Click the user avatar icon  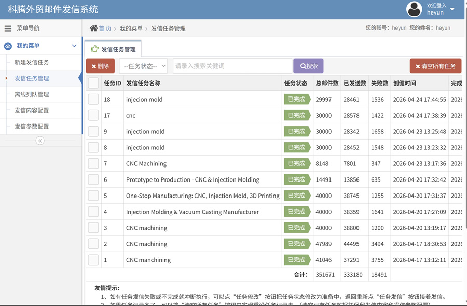(414, 9)
